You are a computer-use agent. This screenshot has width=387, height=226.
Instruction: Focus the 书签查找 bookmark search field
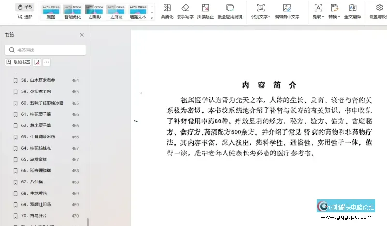coord(45,50)
